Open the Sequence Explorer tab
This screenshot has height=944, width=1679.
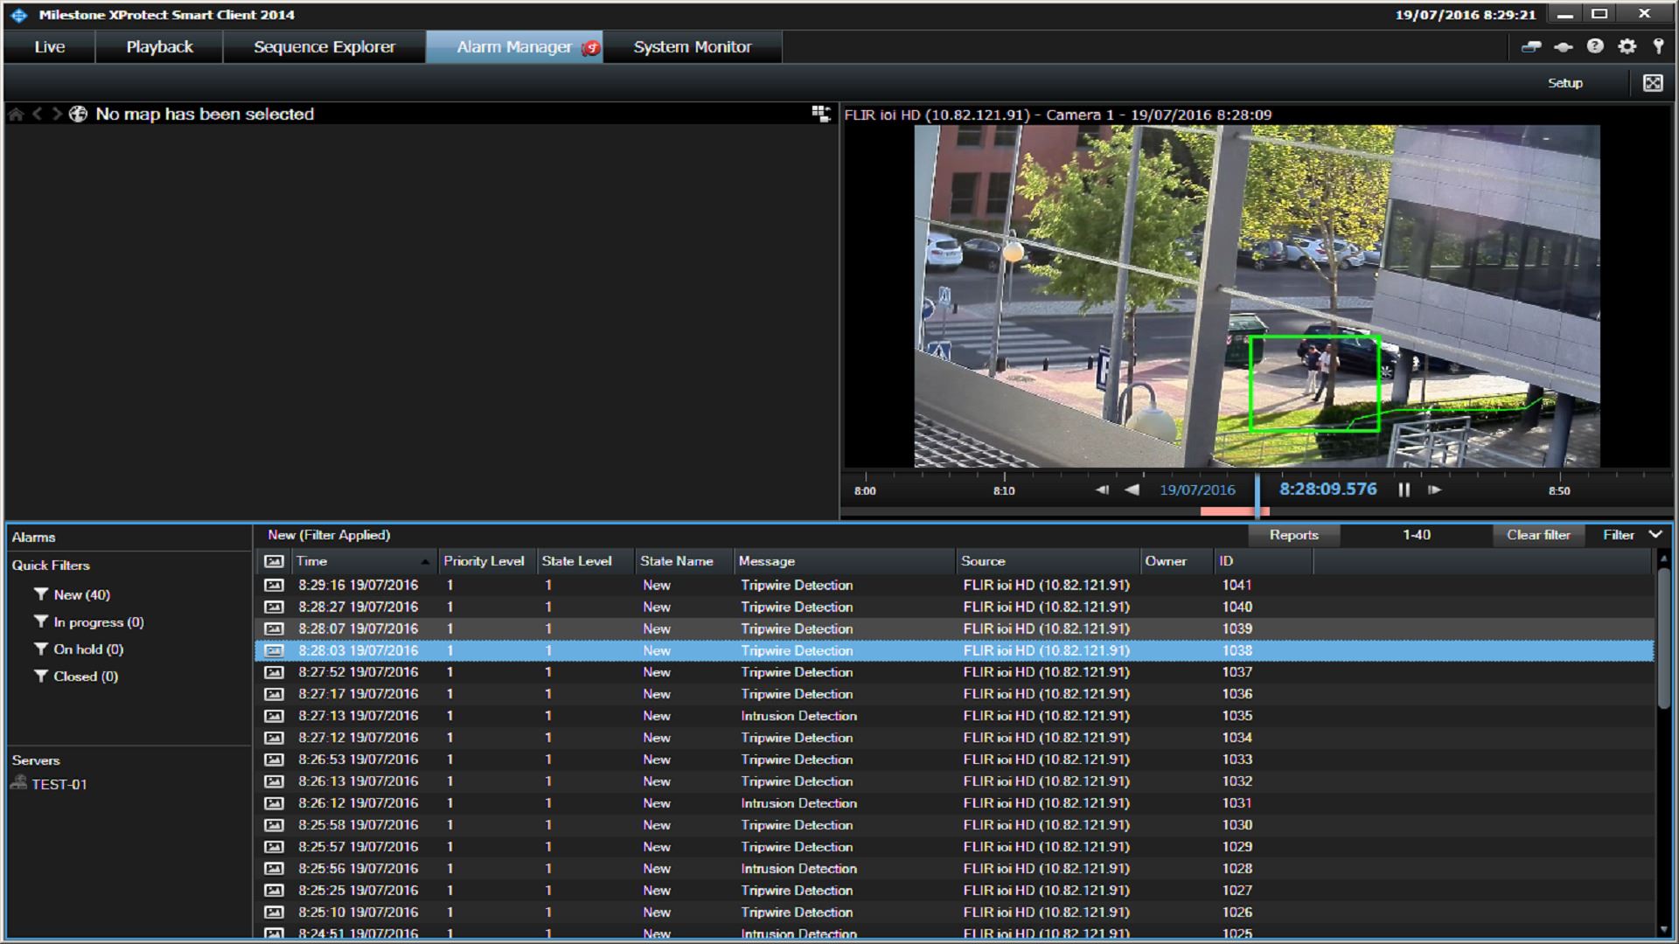(324, 47)
